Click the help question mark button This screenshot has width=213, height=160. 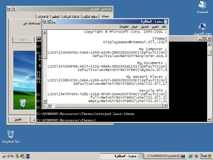coord(14,9)
